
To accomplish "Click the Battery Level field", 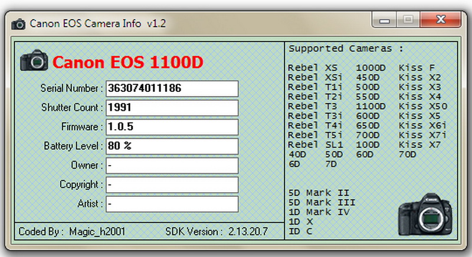I will click(x=172, y=146).
